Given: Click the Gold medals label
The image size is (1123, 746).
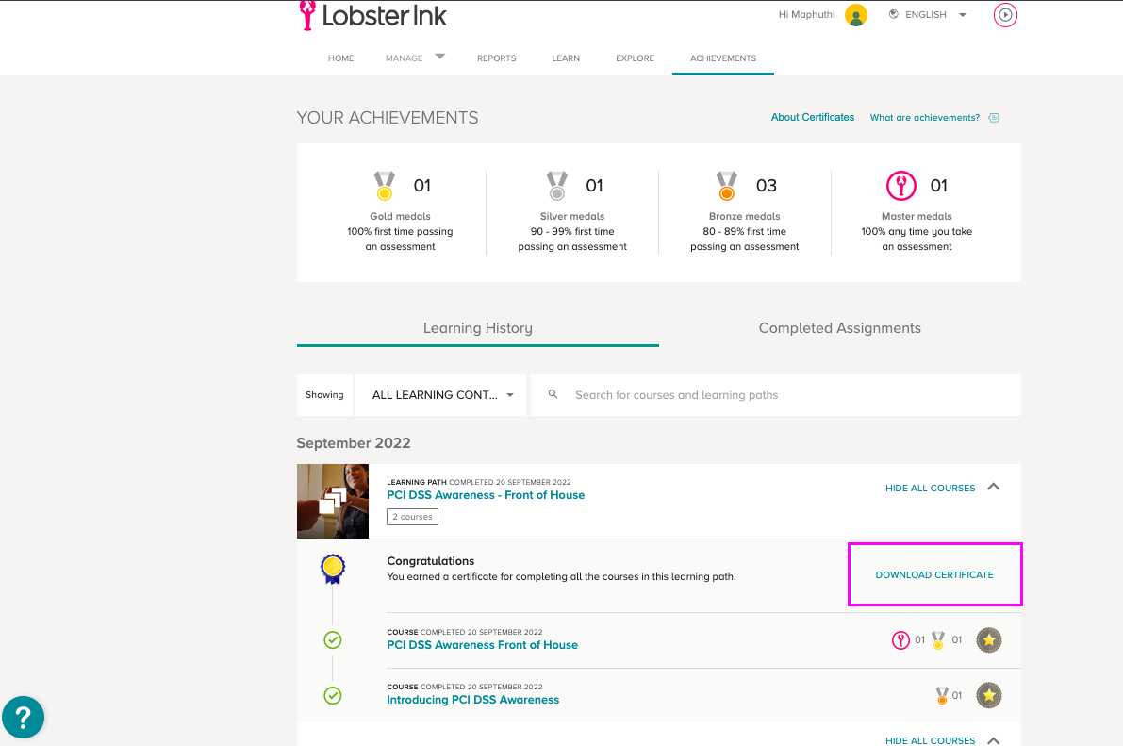Looking at the screenshot, I should 401,216.
